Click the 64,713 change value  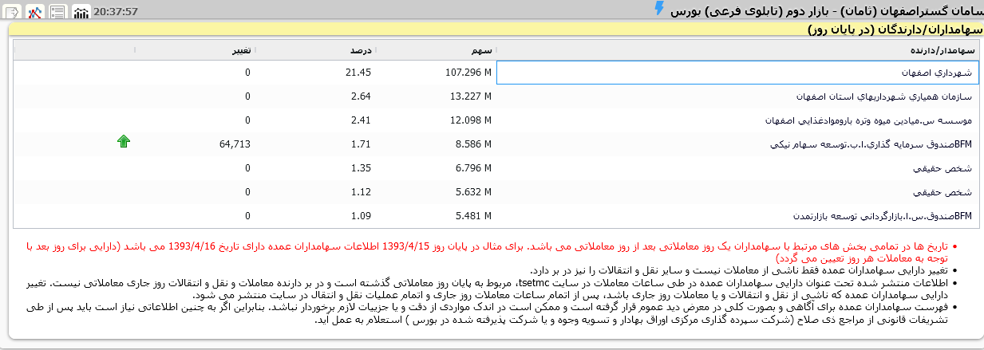234,144
